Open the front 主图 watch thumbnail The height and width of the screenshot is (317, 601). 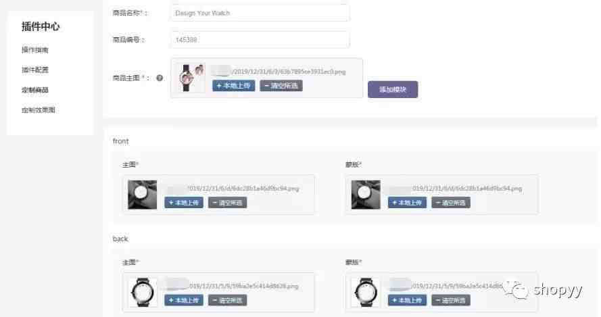point(143,195)
